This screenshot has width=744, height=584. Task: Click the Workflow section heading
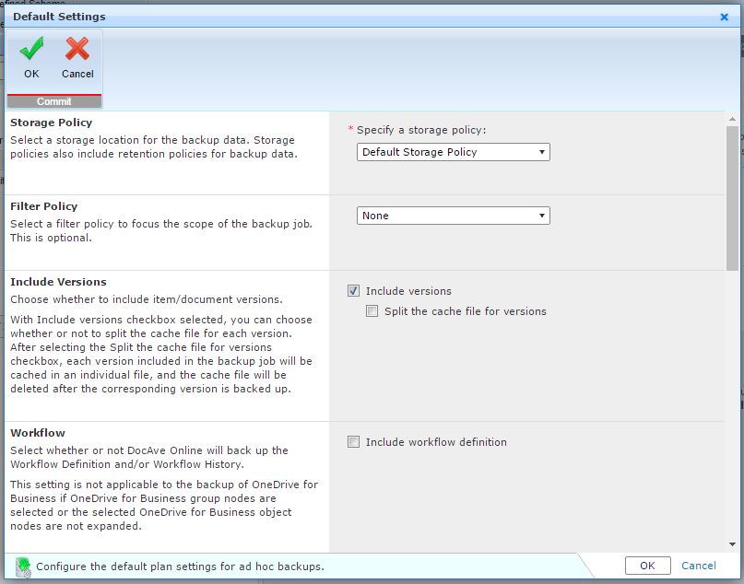[x=38, y=433]
